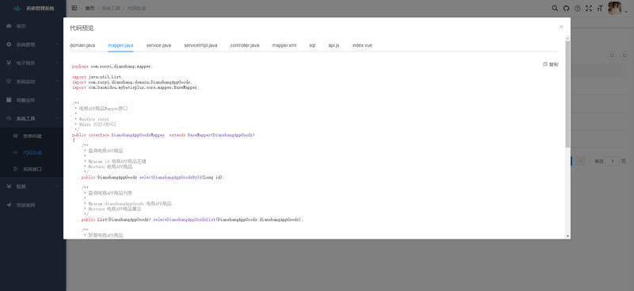The width and height of the screenshot is (634, 291).
Task: Click the 系统监控 monitor icon
Action: coord(9,82)
